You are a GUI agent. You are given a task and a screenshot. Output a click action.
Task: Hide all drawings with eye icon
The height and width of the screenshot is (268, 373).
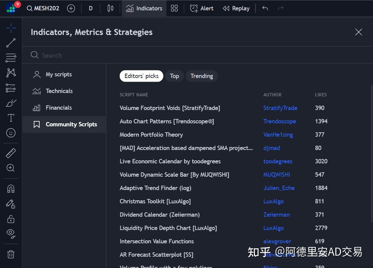(11, 233)
